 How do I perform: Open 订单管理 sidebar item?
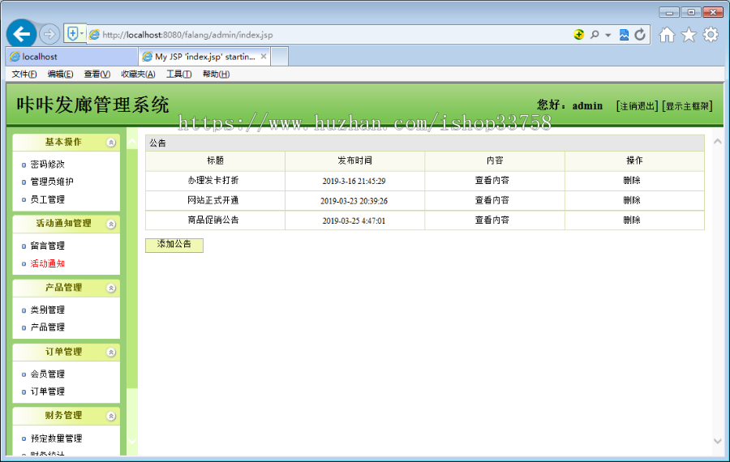(x=48, y=391)
